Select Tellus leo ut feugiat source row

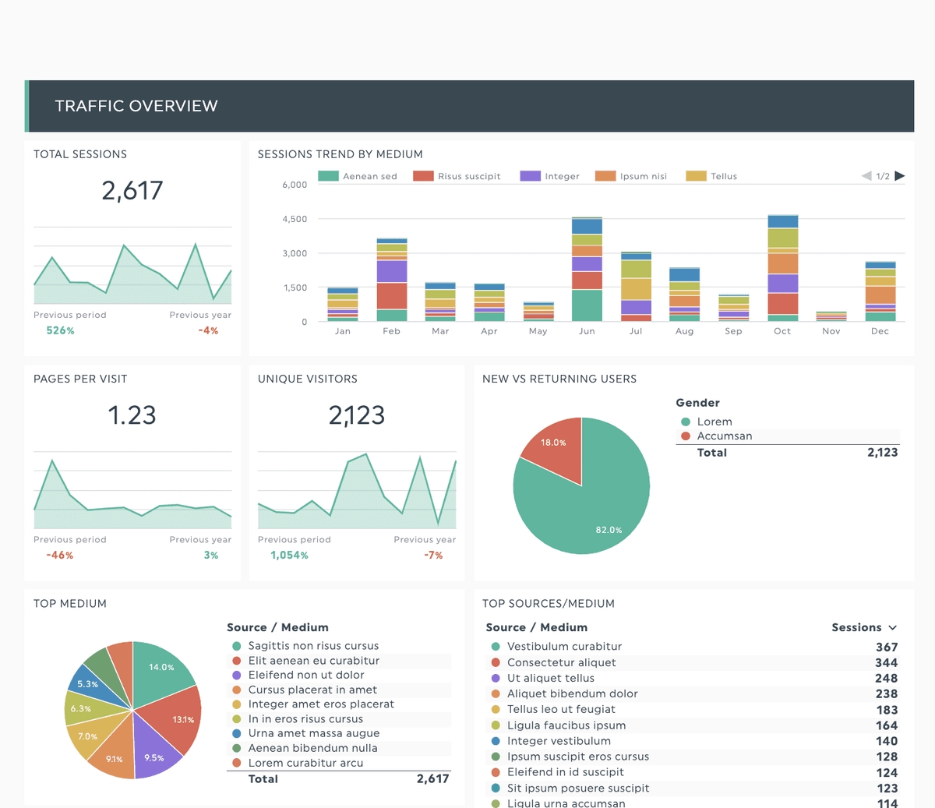point(693,709)
